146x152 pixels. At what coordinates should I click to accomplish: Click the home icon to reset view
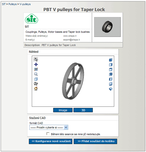point(36,89)
